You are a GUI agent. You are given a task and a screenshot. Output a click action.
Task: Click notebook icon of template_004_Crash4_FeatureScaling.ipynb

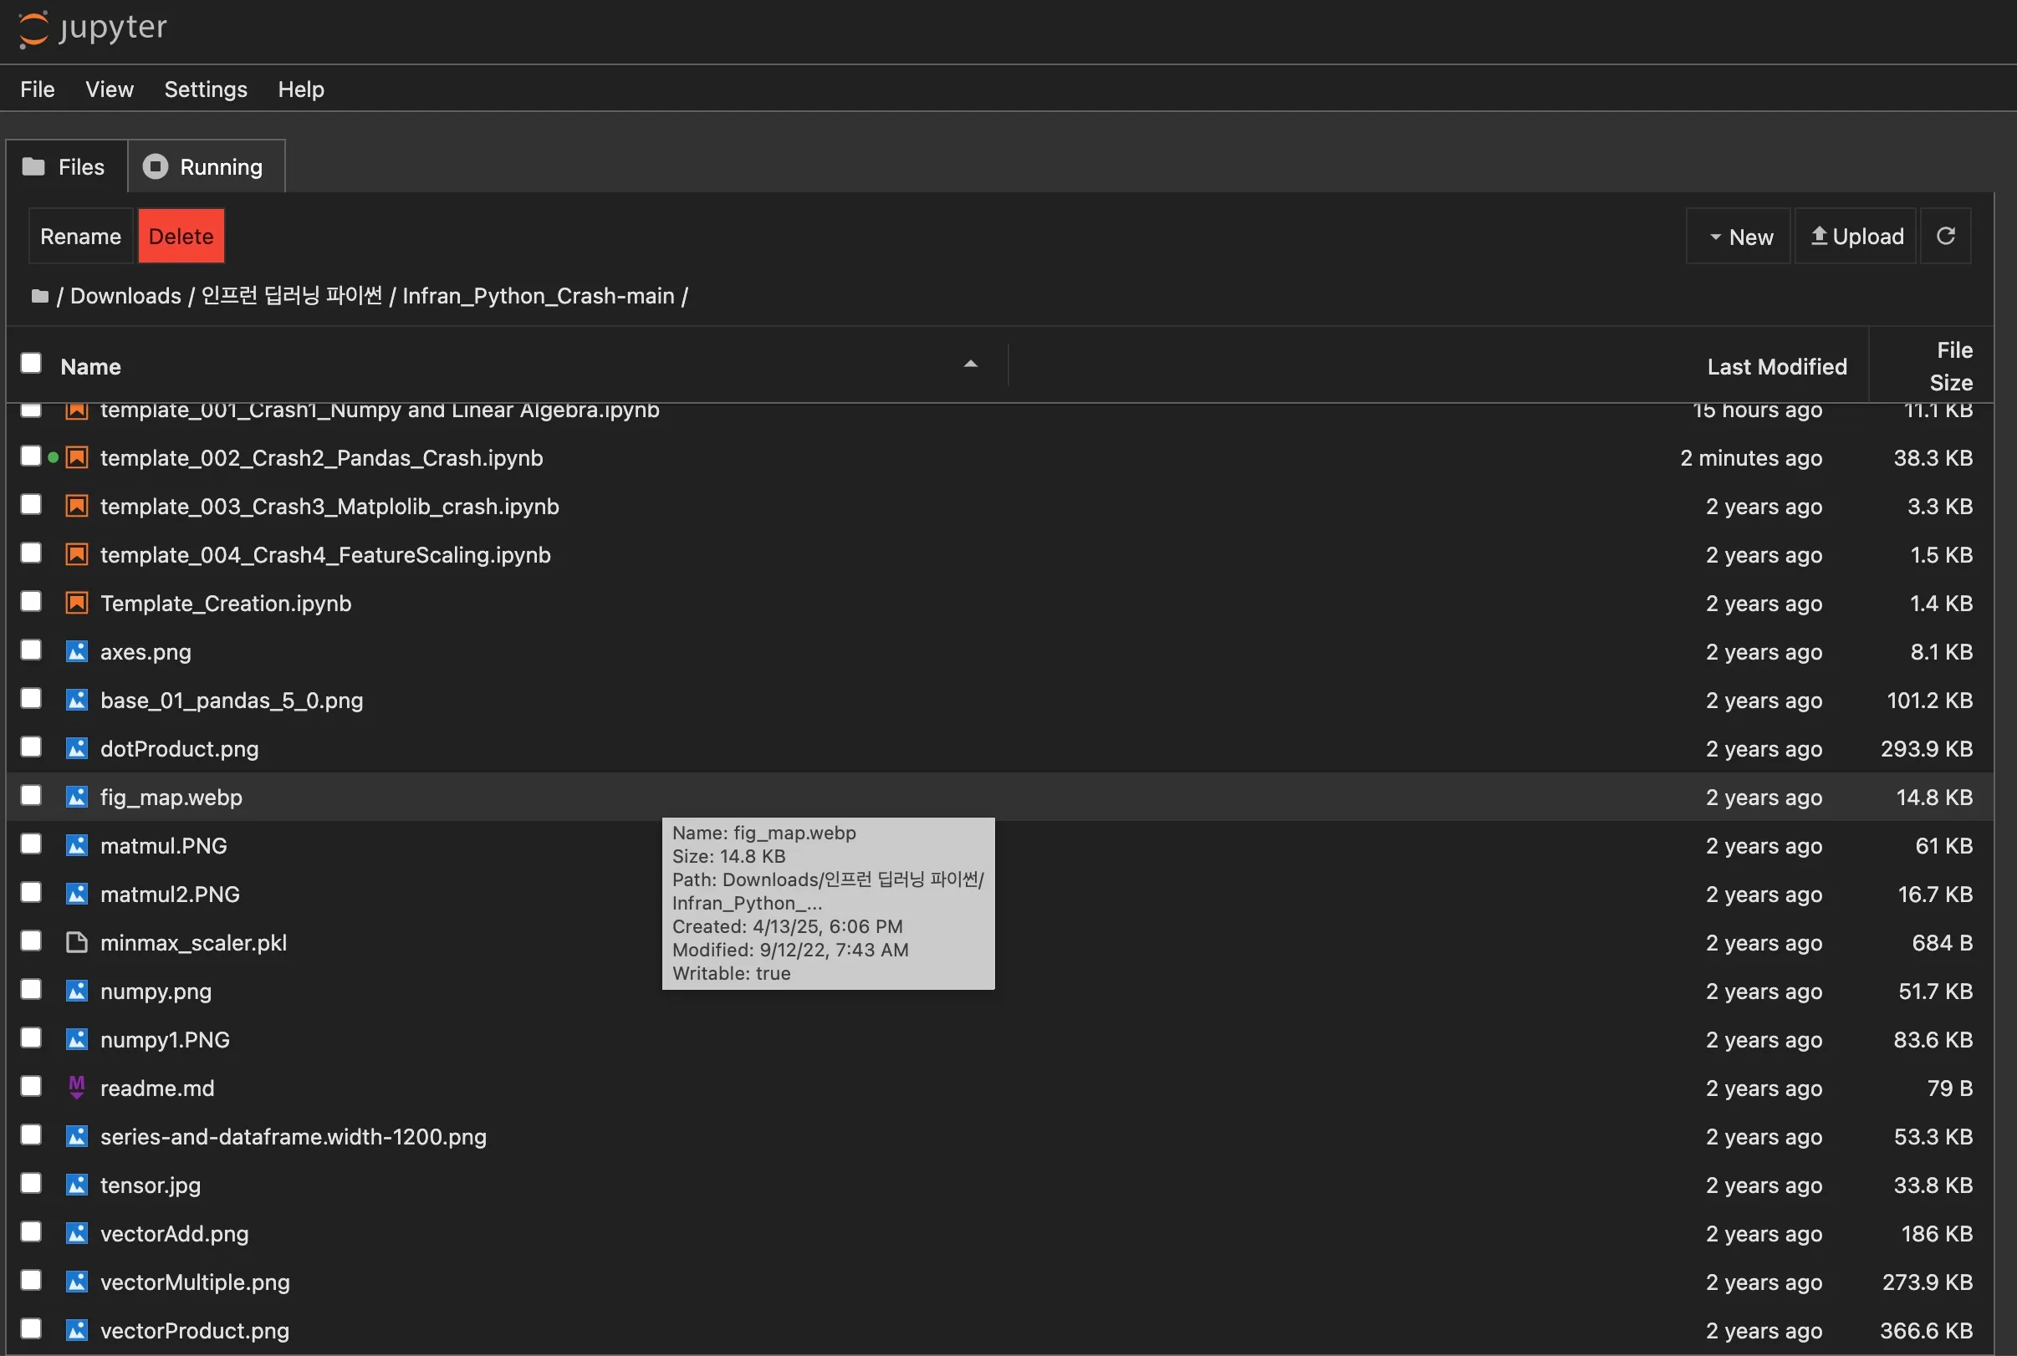77,554
